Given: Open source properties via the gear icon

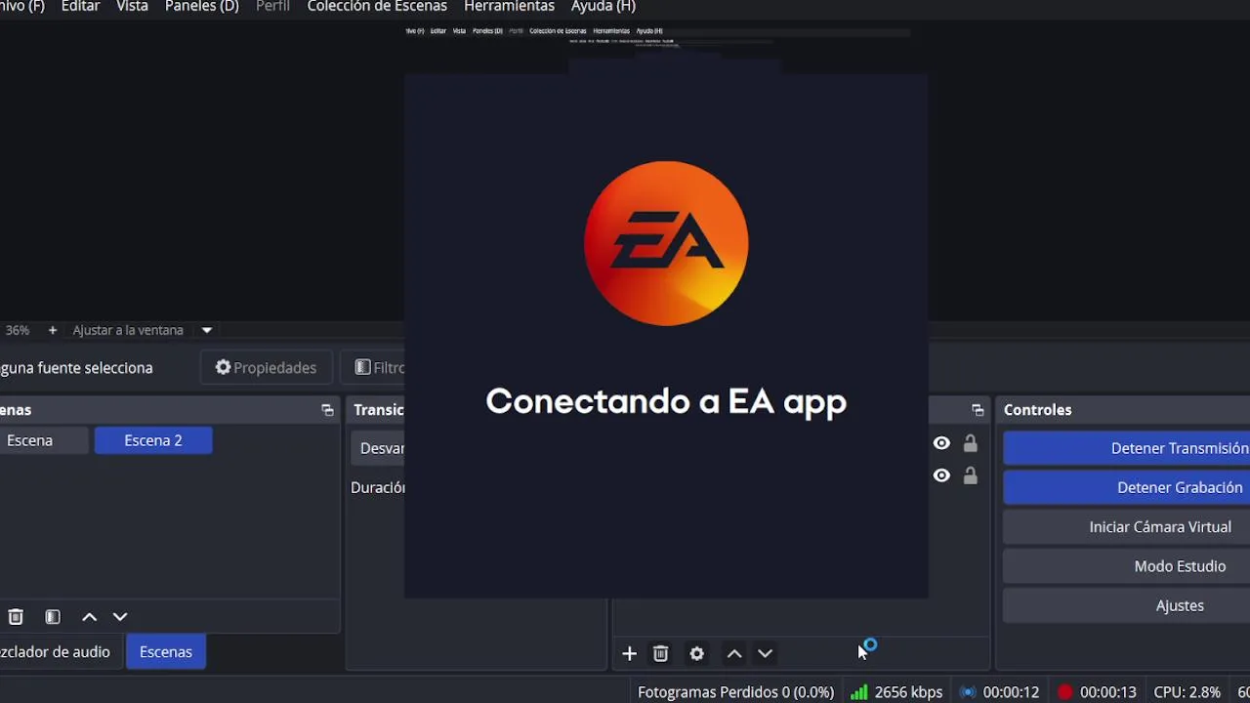Looking at the screenshot, I should 696,653.
